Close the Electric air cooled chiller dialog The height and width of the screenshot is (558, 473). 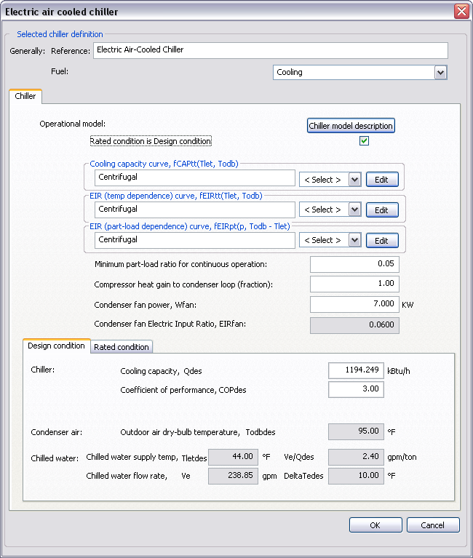pyautogui.click(x=461, y=12)
